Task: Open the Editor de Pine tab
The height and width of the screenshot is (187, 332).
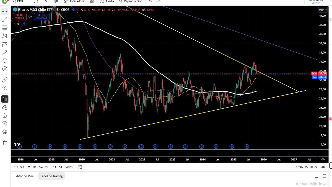Action: 24,176
